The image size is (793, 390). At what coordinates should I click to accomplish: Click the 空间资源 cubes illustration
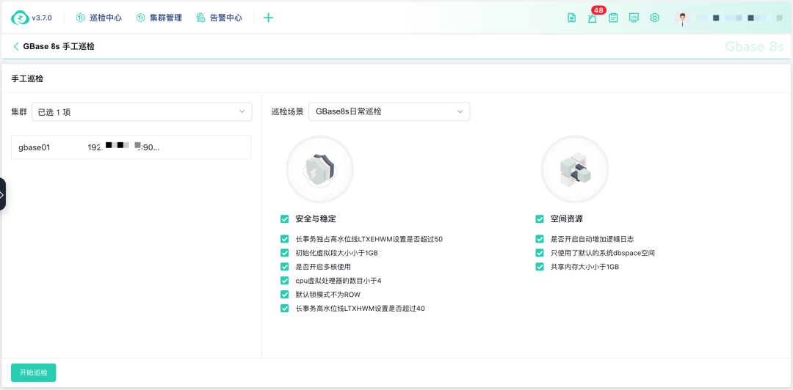point(575,169)
